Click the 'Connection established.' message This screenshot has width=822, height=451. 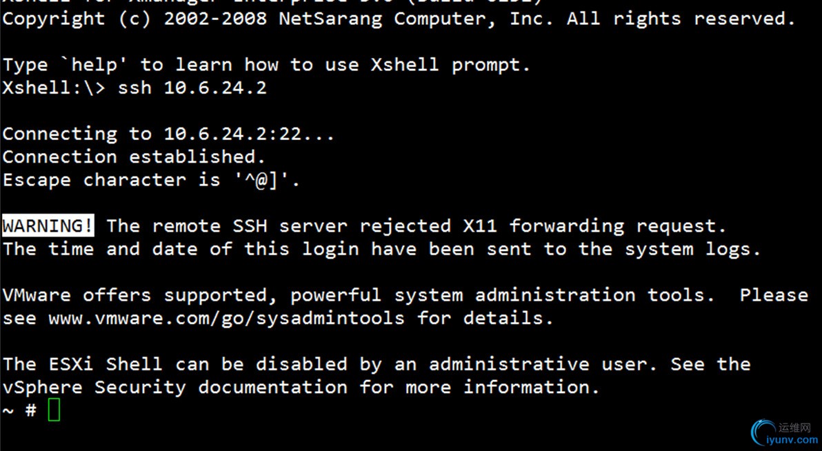(134, 157)
